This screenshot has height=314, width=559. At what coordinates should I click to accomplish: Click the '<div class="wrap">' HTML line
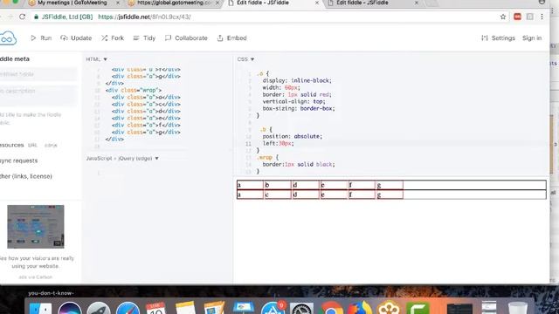pos(134,90)
